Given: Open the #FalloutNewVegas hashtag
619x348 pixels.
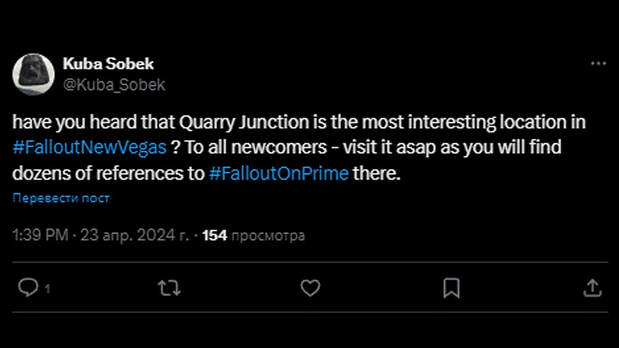Looking at the screenshot, I should pos(89,148).
